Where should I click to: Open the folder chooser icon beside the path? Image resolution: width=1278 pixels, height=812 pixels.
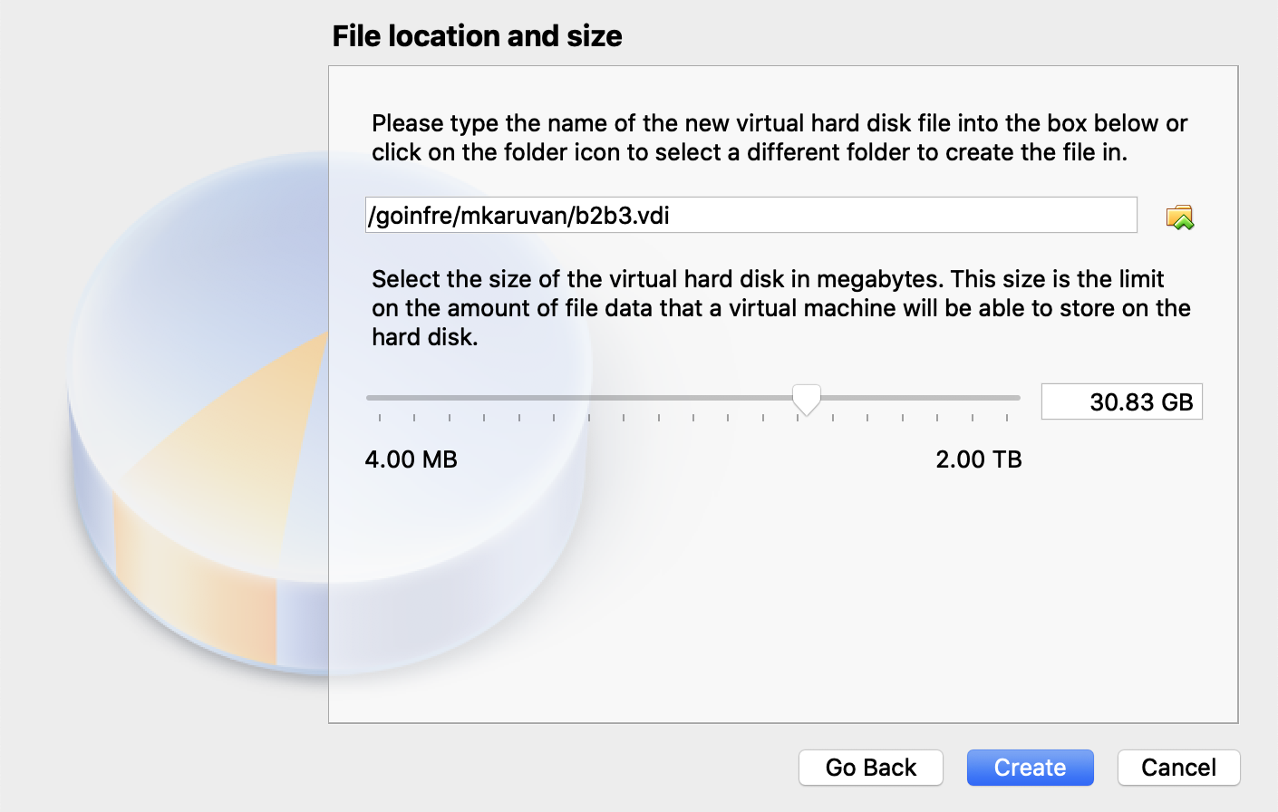click(1179, 217)
